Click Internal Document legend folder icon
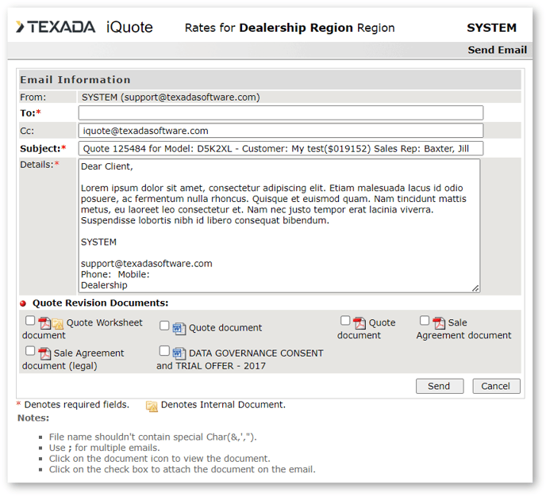This screenshot has width=546, height=496. point(152,406)
